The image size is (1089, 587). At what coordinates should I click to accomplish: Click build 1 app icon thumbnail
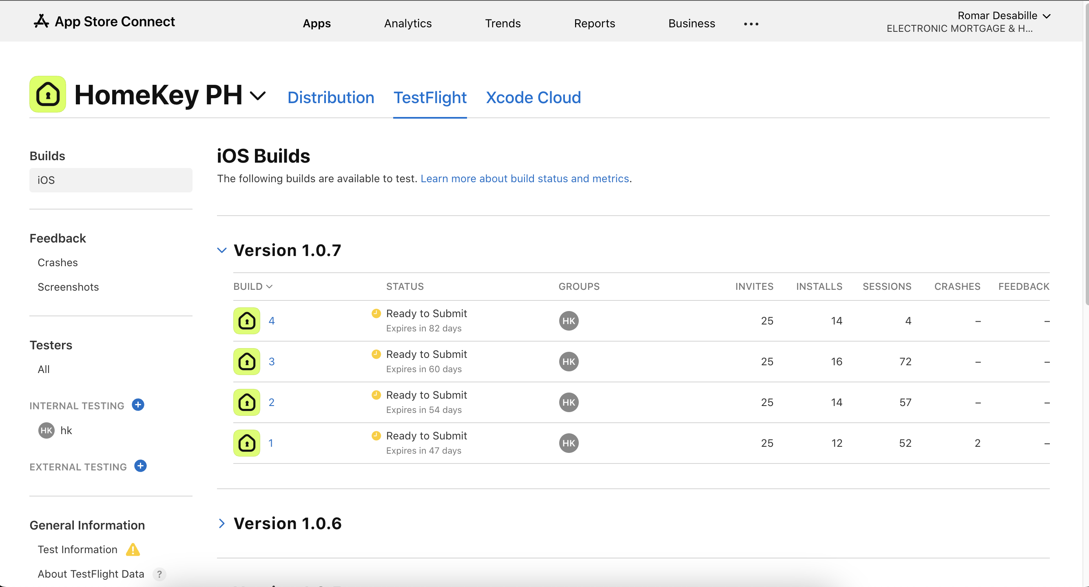click(247, 443)
